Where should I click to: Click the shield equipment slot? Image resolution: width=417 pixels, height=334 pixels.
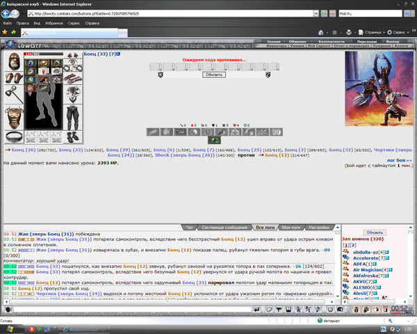point(73,95)
